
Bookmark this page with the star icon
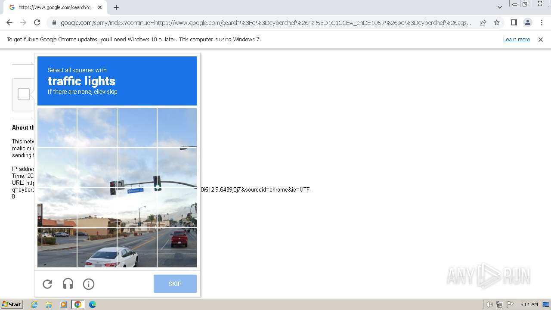[497, 22]
